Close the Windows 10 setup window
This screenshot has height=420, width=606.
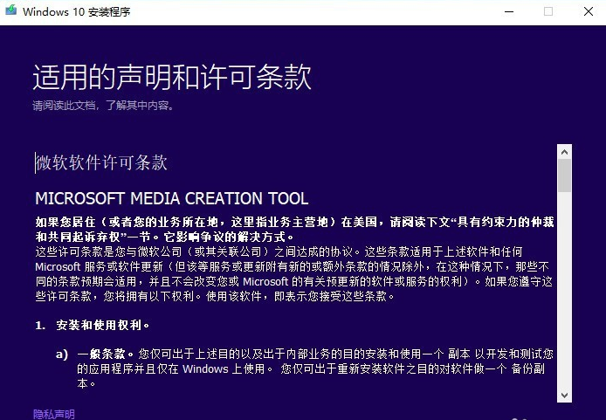pyautogui.click(x=588, y=11)
